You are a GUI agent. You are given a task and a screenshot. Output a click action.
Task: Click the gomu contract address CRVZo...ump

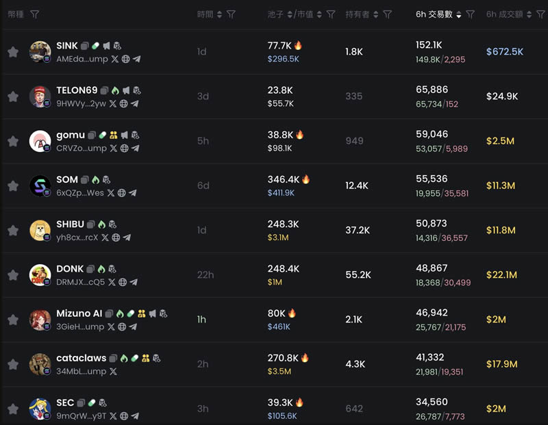(82, 149)
